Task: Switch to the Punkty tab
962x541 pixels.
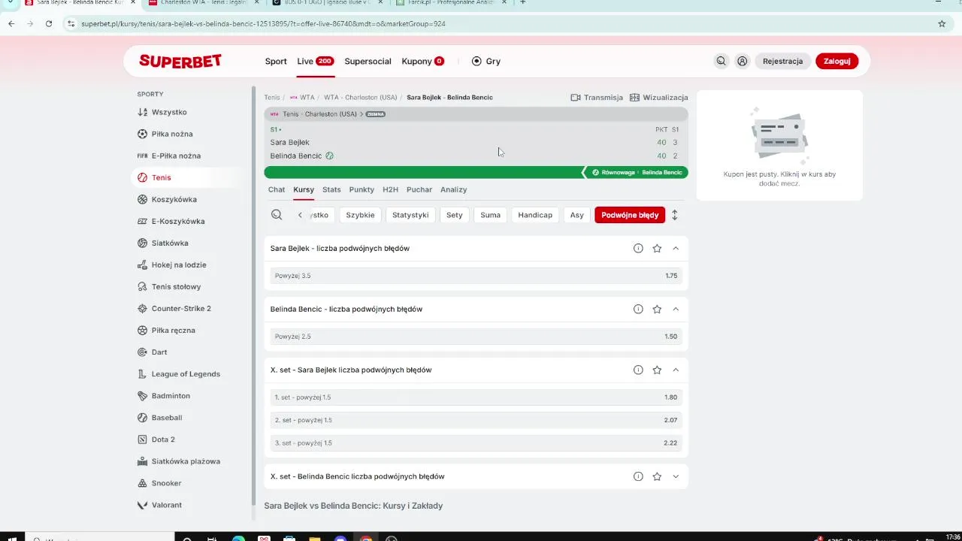Action: point(362,189)
